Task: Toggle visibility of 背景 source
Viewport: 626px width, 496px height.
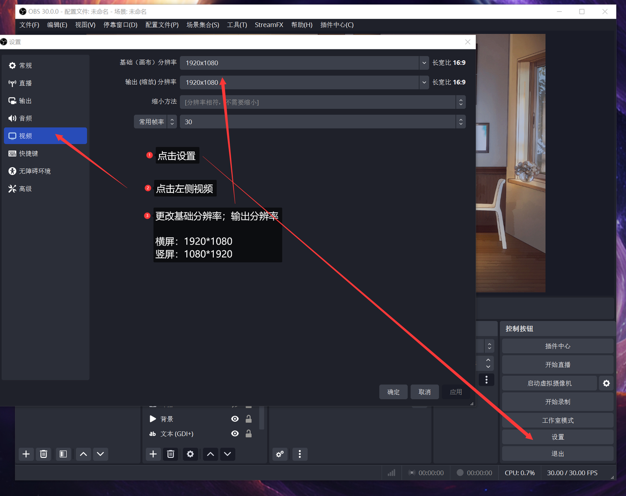Action: pos(235,419)
